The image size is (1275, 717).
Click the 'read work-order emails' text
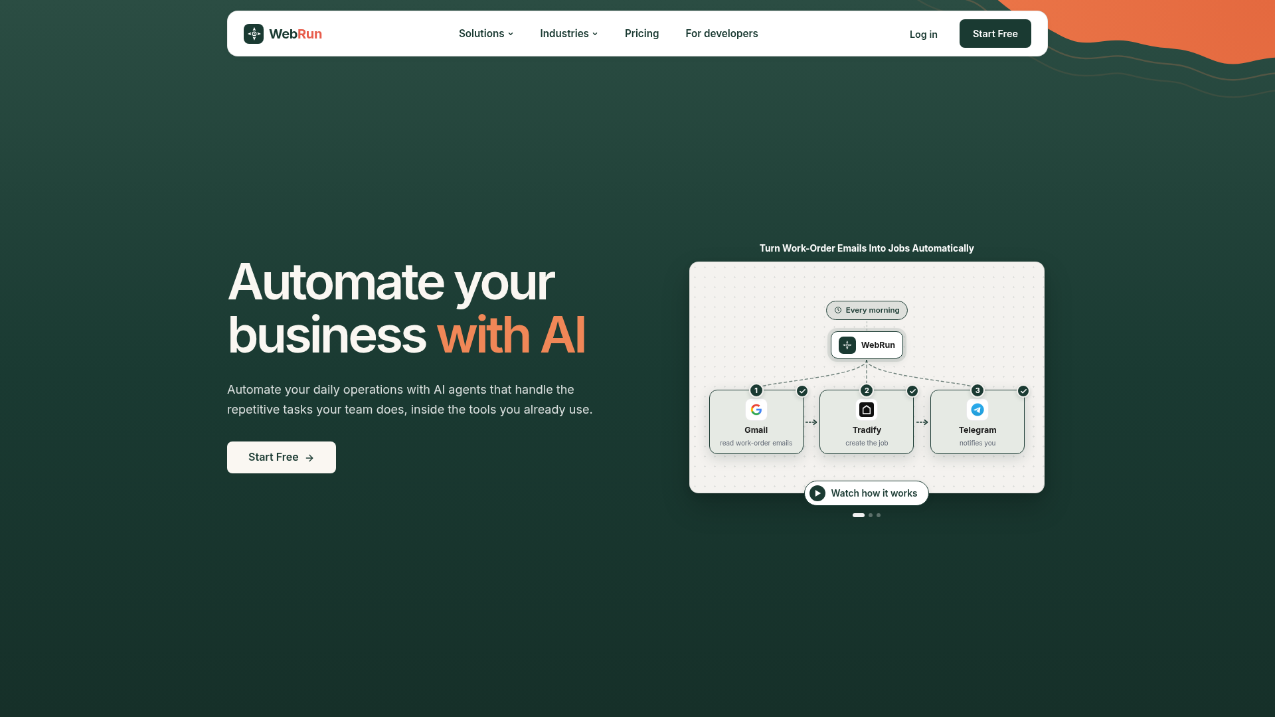click(x=756, y=443)
